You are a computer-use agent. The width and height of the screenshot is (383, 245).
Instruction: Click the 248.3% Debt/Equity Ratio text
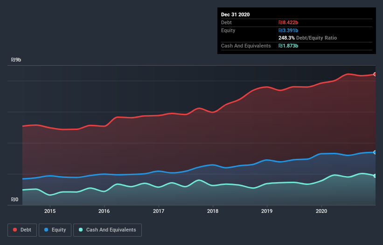pyautogui.click(x=307, y=38)
